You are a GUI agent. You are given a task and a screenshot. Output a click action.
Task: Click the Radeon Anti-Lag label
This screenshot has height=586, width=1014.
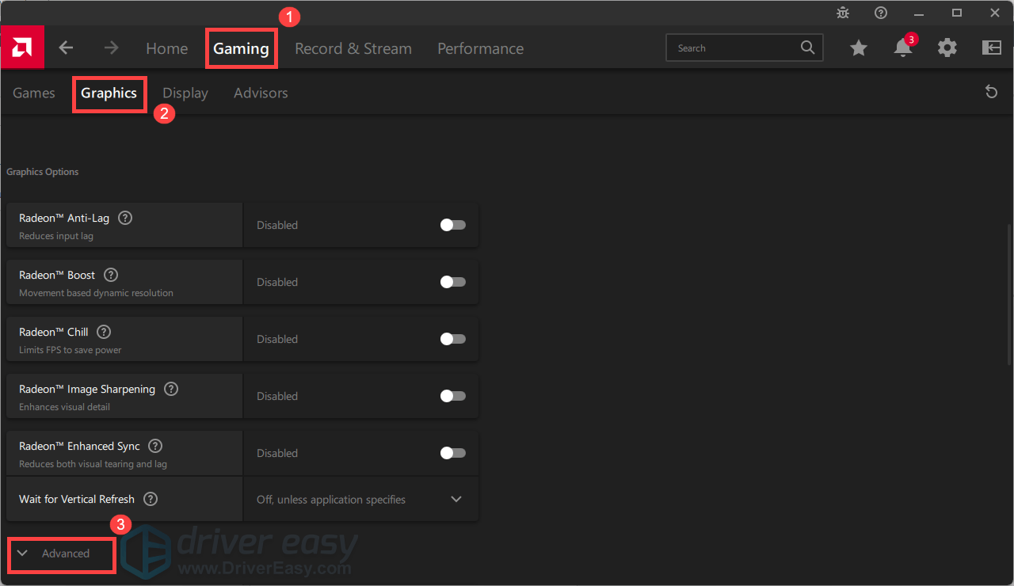64,218
